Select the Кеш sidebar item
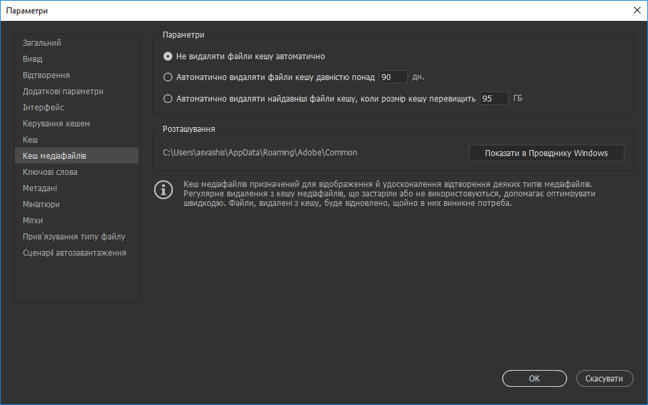The width and height of the screenshot is (648, 405). tap(77, 140)
